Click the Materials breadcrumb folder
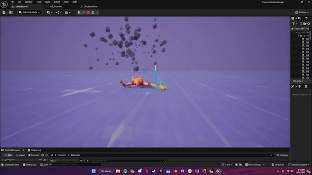This screenshot has width=312, height=175. 75,155
